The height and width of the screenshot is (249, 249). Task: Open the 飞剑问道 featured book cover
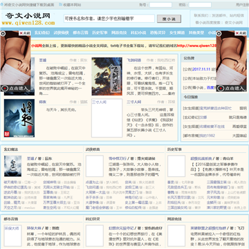(x=107, y=77)
